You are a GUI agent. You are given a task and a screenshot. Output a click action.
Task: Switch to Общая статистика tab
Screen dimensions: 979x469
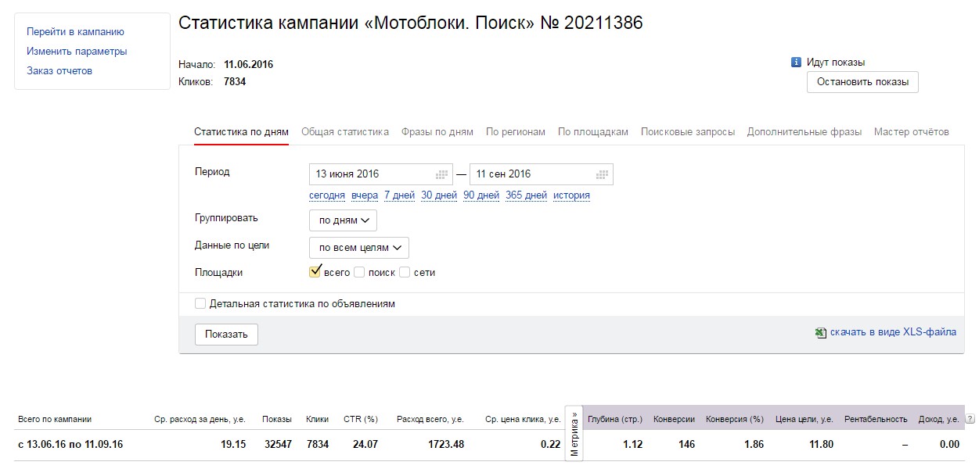pyautogui.click(x=345, y=132)
